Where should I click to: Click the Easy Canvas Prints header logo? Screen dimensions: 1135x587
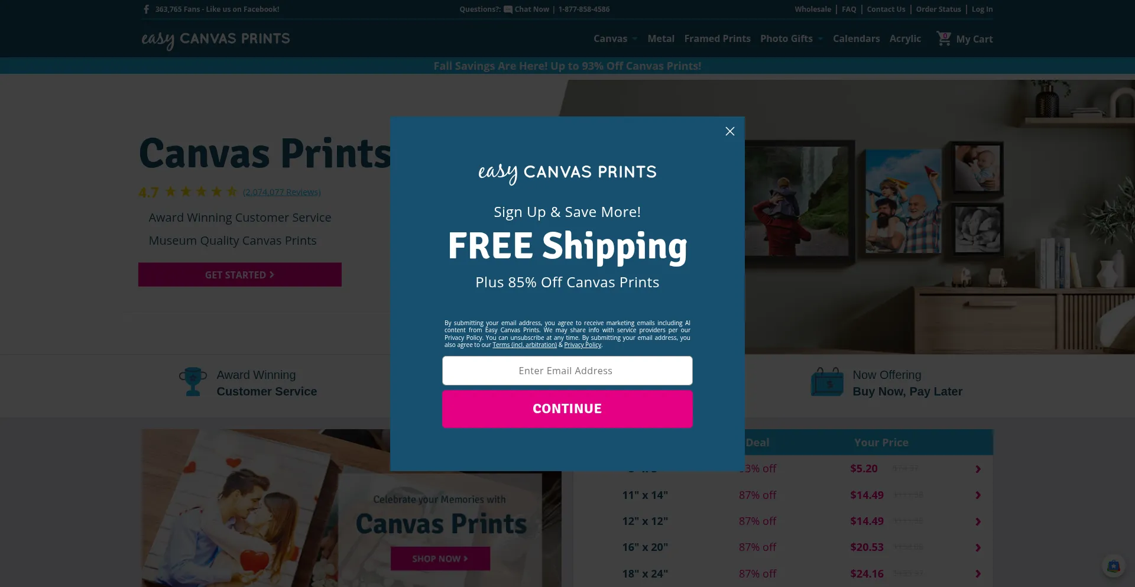(216, 40)
